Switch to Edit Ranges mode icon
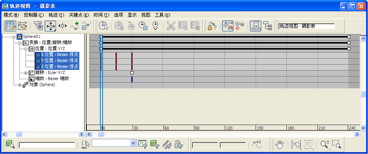Screen dimensions: 368x154 click(23, 26)
